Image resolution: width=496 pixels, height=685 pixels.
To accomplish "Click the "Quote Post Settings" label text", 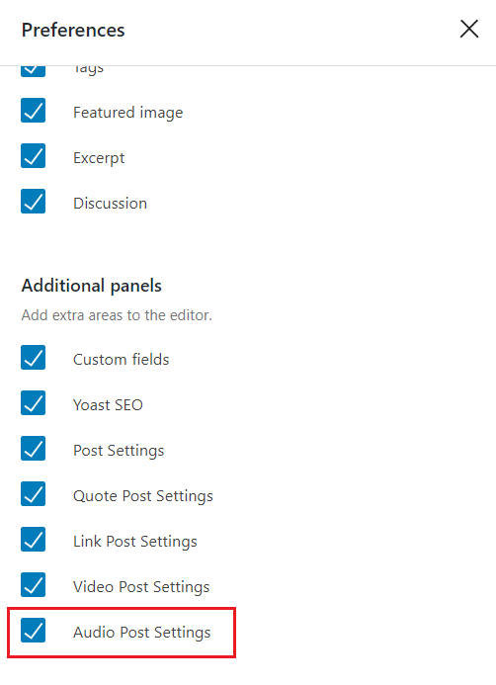I will click(143, 496).
